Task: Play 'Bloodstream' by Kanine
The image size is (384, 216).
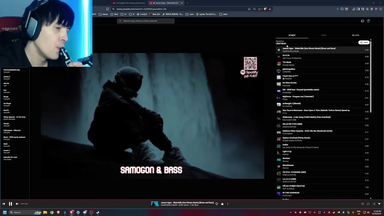Action: coord(322,166)
